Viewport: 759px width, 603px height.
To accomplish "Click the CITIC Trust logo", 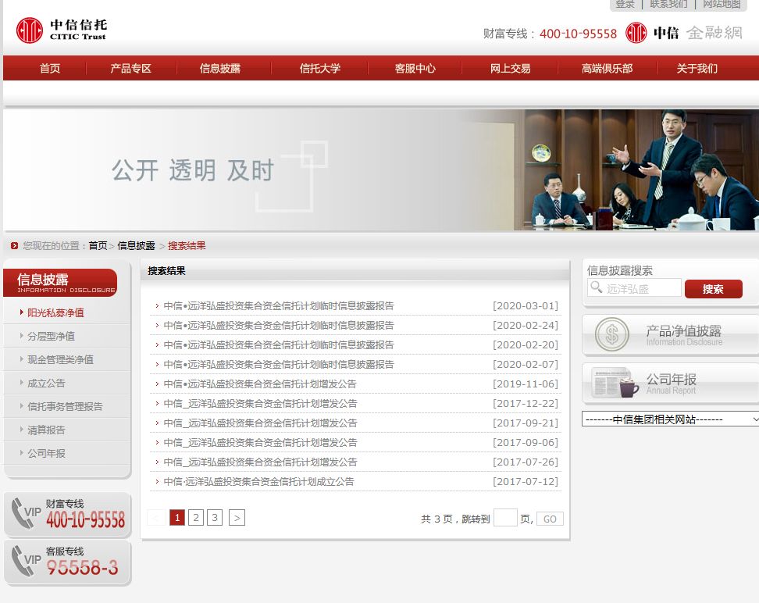I will click(61, 30).
